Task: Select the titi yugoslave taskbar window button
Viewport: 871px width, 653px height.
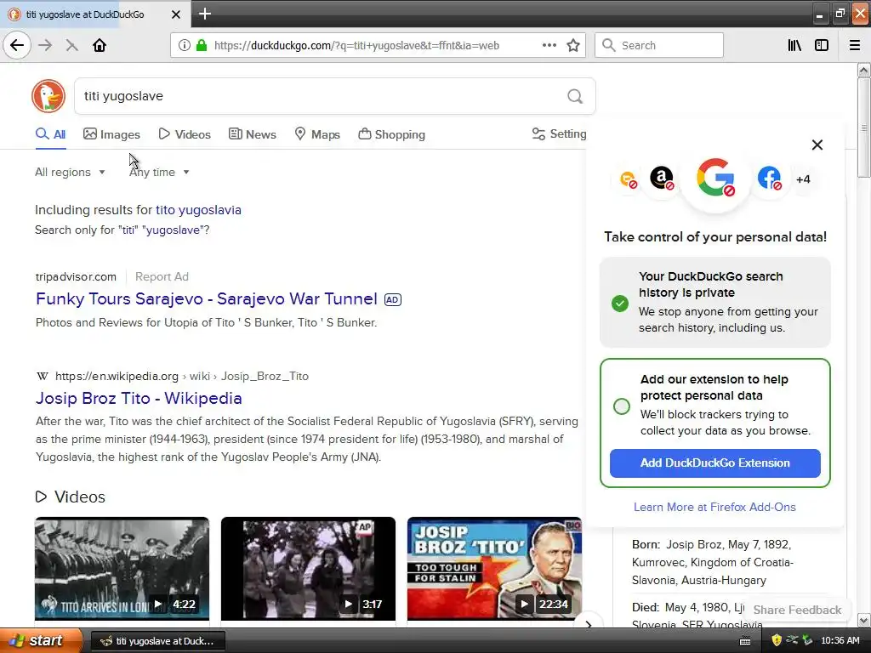Action: pos(157,641)
